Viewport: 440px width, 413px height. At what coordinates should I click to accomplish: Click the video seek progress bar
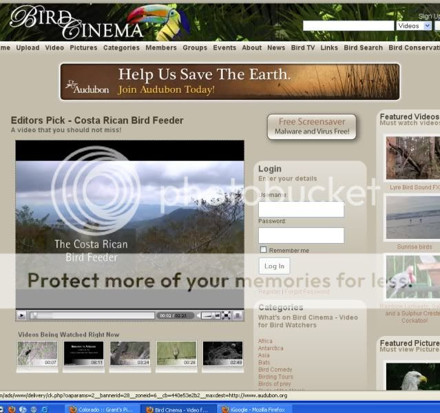pyautogui.click(x=92, y=315)
